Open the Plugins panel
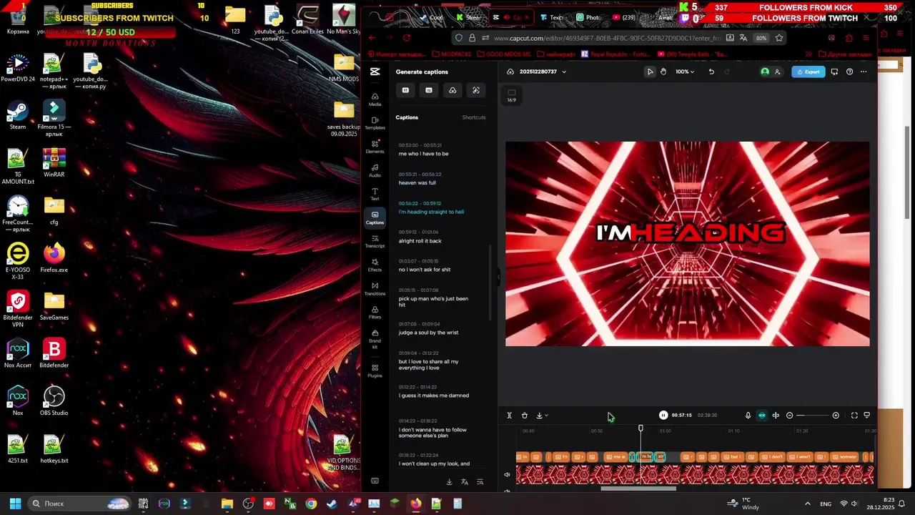The width and height of the screenshot is (915, 515). pos(375,371)
